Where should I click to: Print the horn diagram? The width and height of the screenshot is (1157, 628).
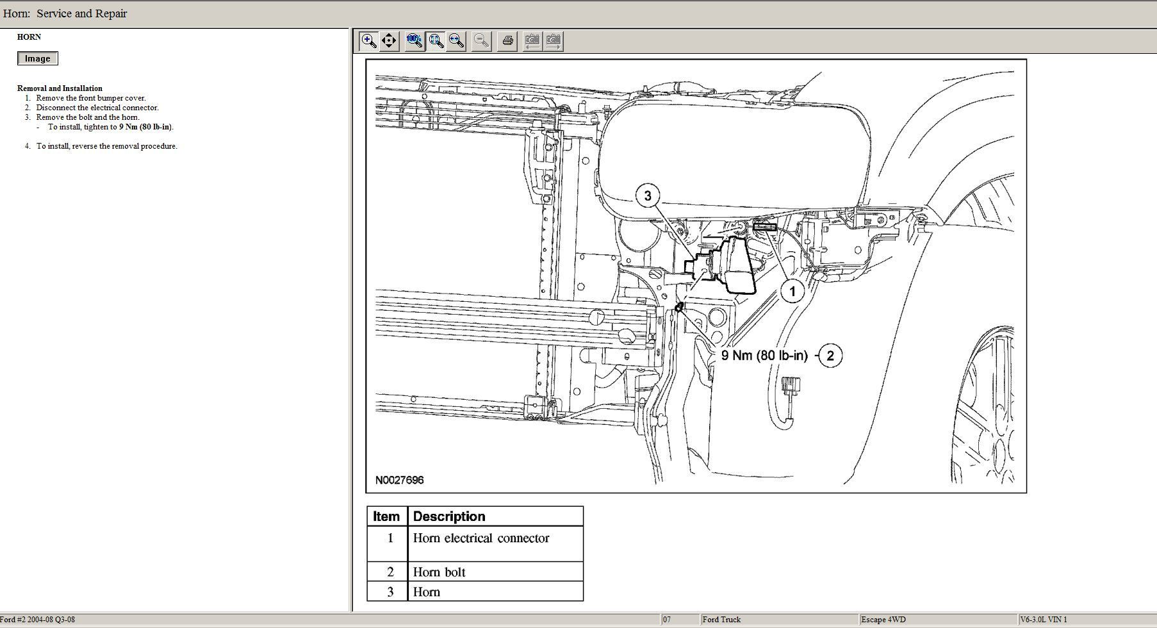click(507, 41)
